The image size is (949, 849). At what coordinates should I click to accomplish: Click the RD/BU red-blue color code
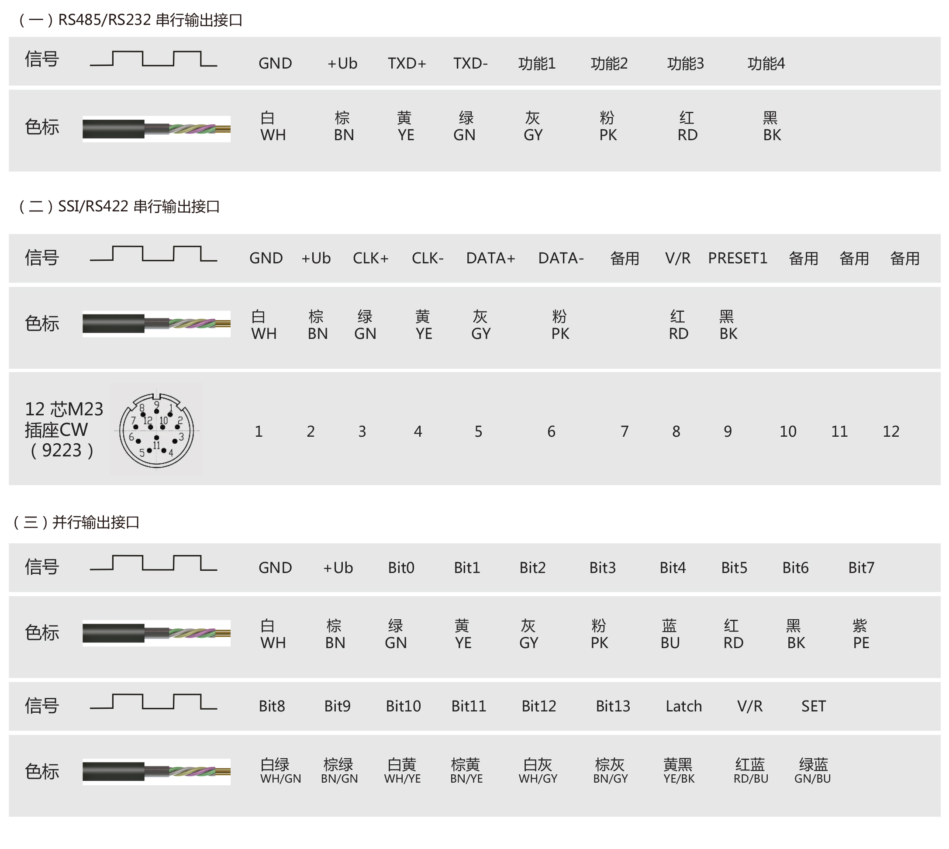tap(750, 771)
